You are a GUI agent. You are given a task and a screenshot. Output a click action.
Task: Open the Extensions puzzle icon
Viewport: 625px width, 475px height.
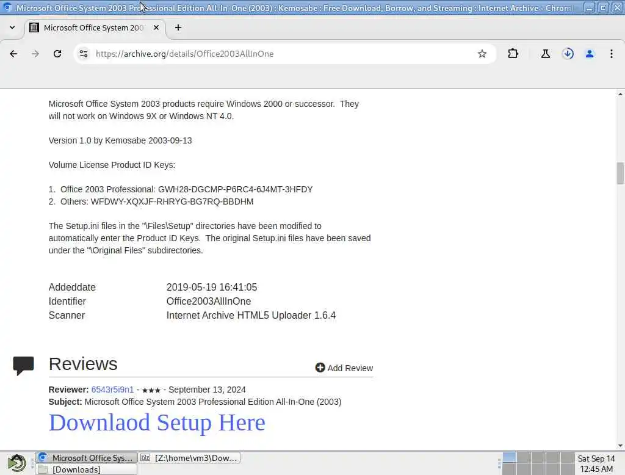513,54
